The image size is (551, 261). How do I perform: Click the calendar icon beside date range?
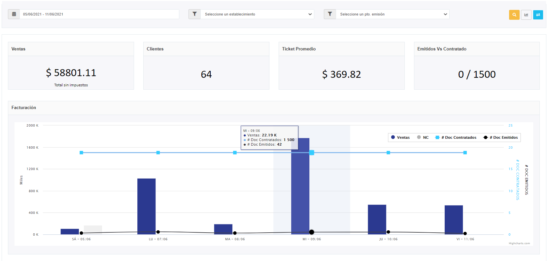tap(14, 14)
